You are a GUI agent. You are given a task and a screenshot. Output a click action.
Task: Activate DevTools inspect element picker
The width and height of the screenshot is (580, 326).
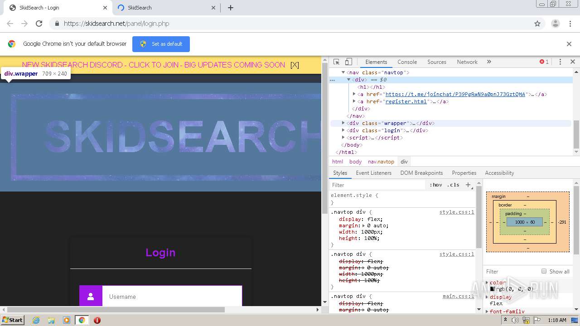click(337, 62)
